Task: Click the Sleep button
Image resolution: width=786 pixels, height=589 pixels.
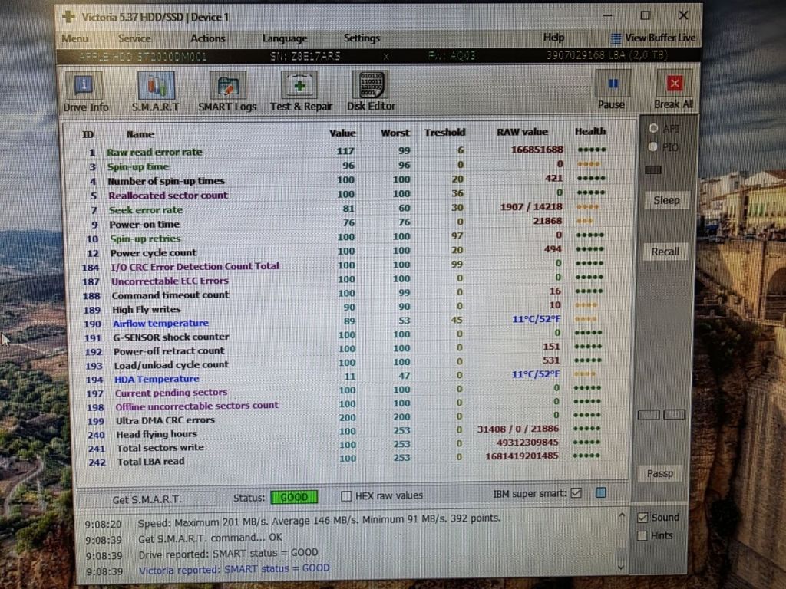Action: 667,200
